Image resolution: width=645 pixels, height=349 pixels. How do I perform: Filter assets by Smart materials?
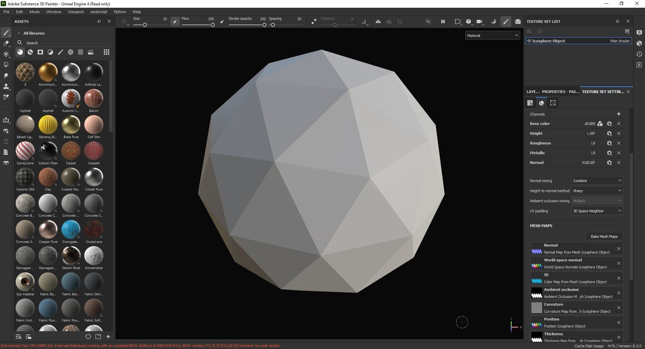tap(30, 52)
